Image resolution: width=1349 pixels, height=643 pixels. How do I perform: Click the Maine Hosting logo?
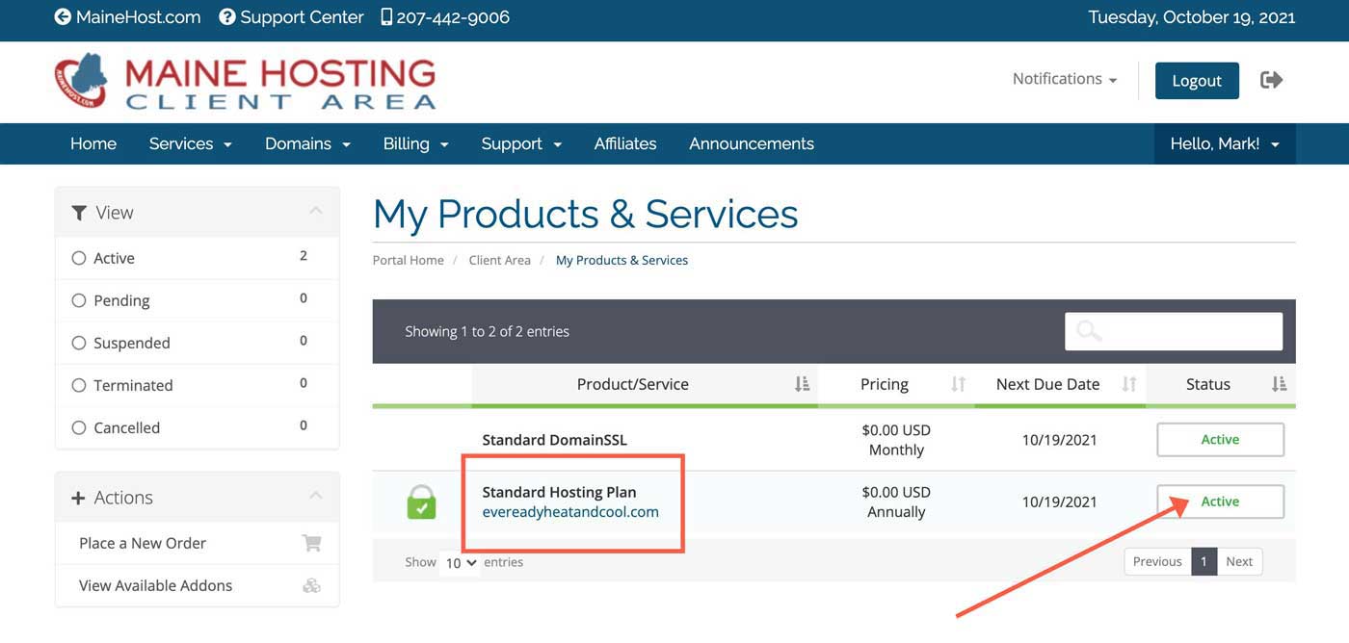246,82
